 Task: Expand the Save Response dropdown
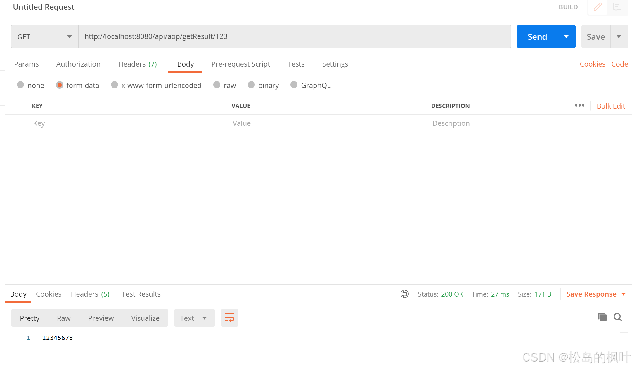624,294
